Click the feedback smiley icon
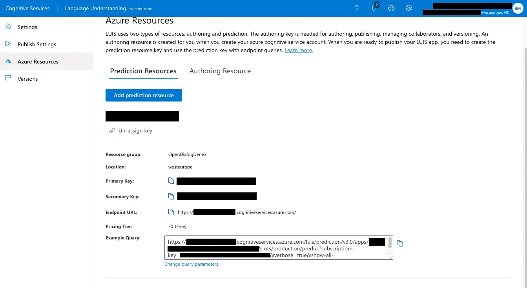The height and width of the screenshot is (288, 527). 391,8
